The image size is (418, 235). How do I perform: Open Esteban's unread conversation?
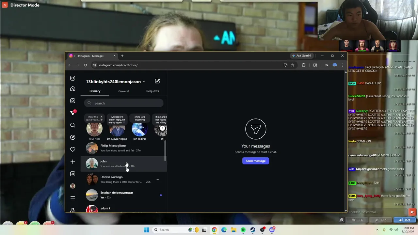[124, 195]
